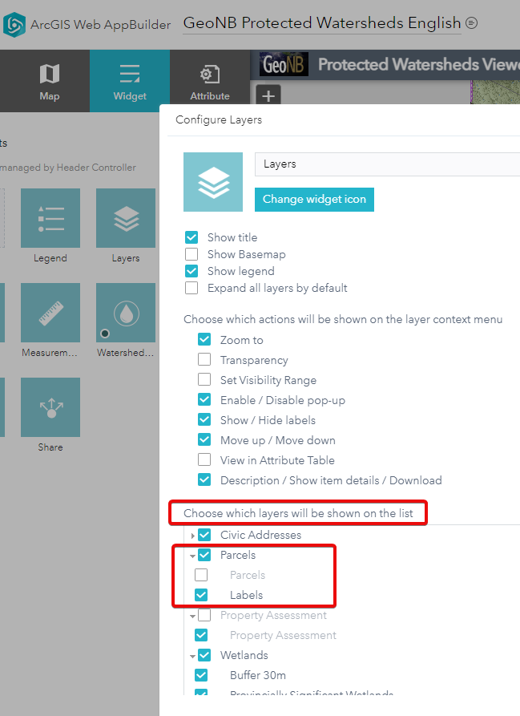The height and width of the screenshot is (716, 520).
Task: Uncheck the Property Assessment sublayer
Action: pos(201,635)
